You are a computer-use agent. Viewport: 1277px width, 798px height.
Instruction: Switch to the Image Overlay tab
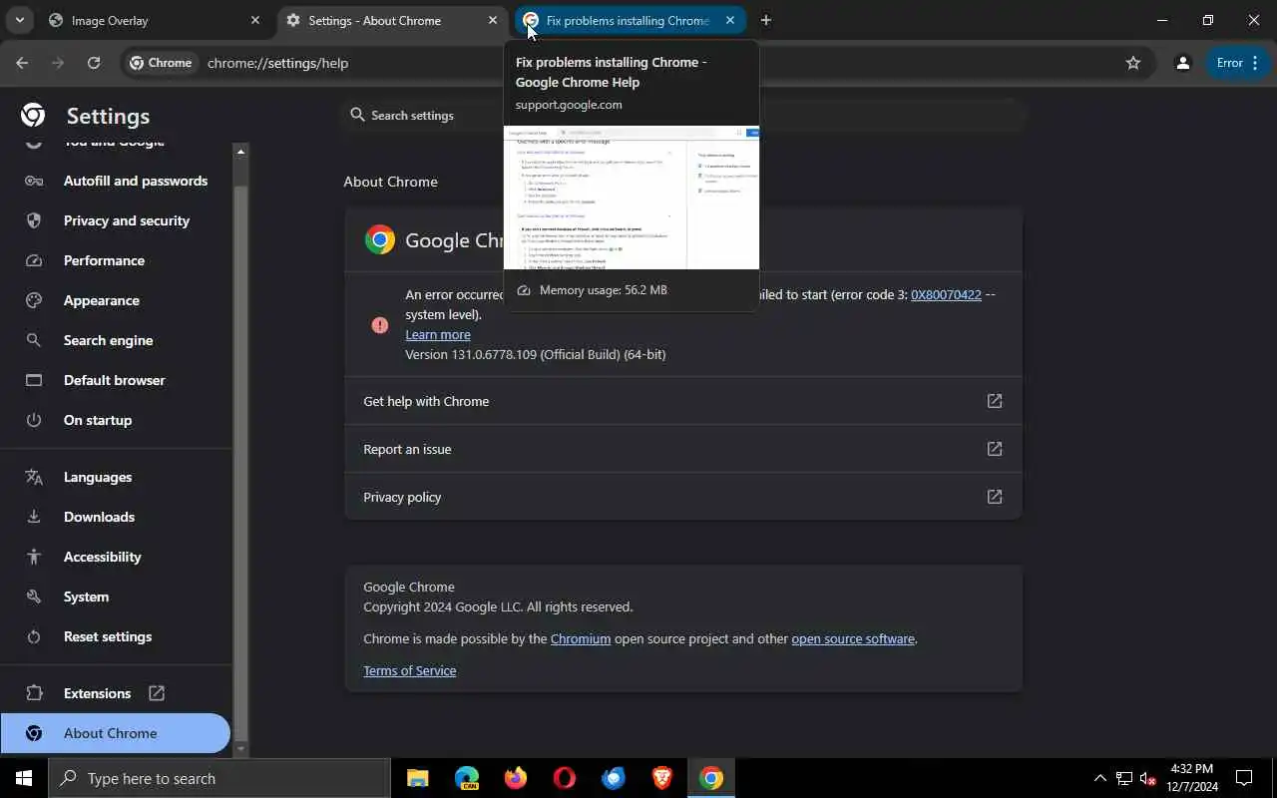coord(155,20)
